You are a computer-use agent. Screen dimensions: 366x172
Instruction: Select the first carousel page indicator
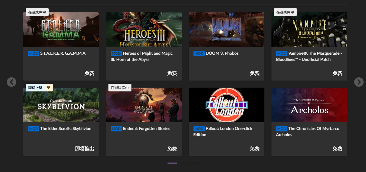click(x=172, y=163)
